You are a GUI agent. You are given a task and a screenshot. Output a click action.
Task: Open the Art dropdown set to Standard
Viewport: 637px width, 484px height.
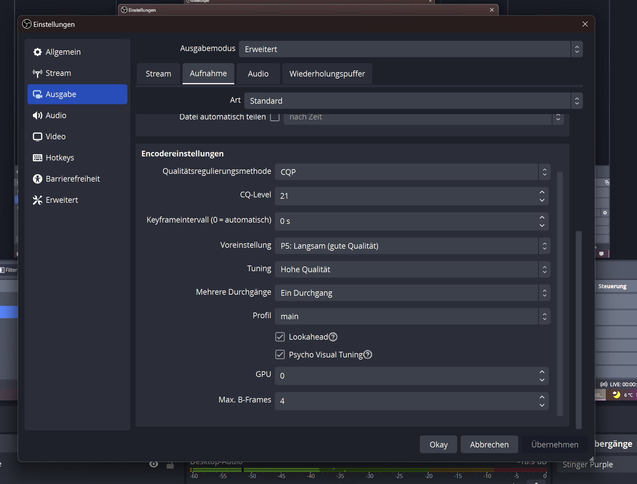(x=413, y=101)
